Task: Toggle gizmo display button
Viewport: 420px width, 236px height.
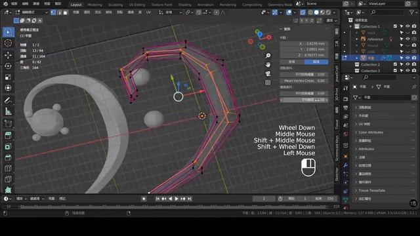Action: [275, 12]
